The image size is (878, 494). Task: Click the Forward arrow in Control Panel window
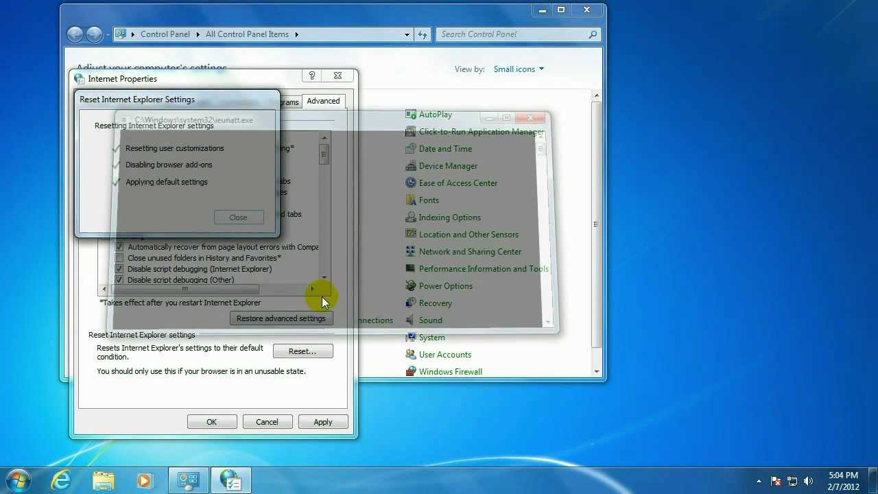(x=94, y=34)
